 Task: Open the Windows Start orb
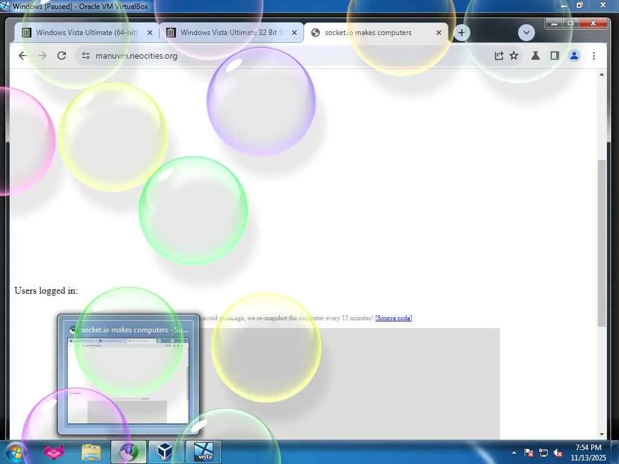(16, 452)
